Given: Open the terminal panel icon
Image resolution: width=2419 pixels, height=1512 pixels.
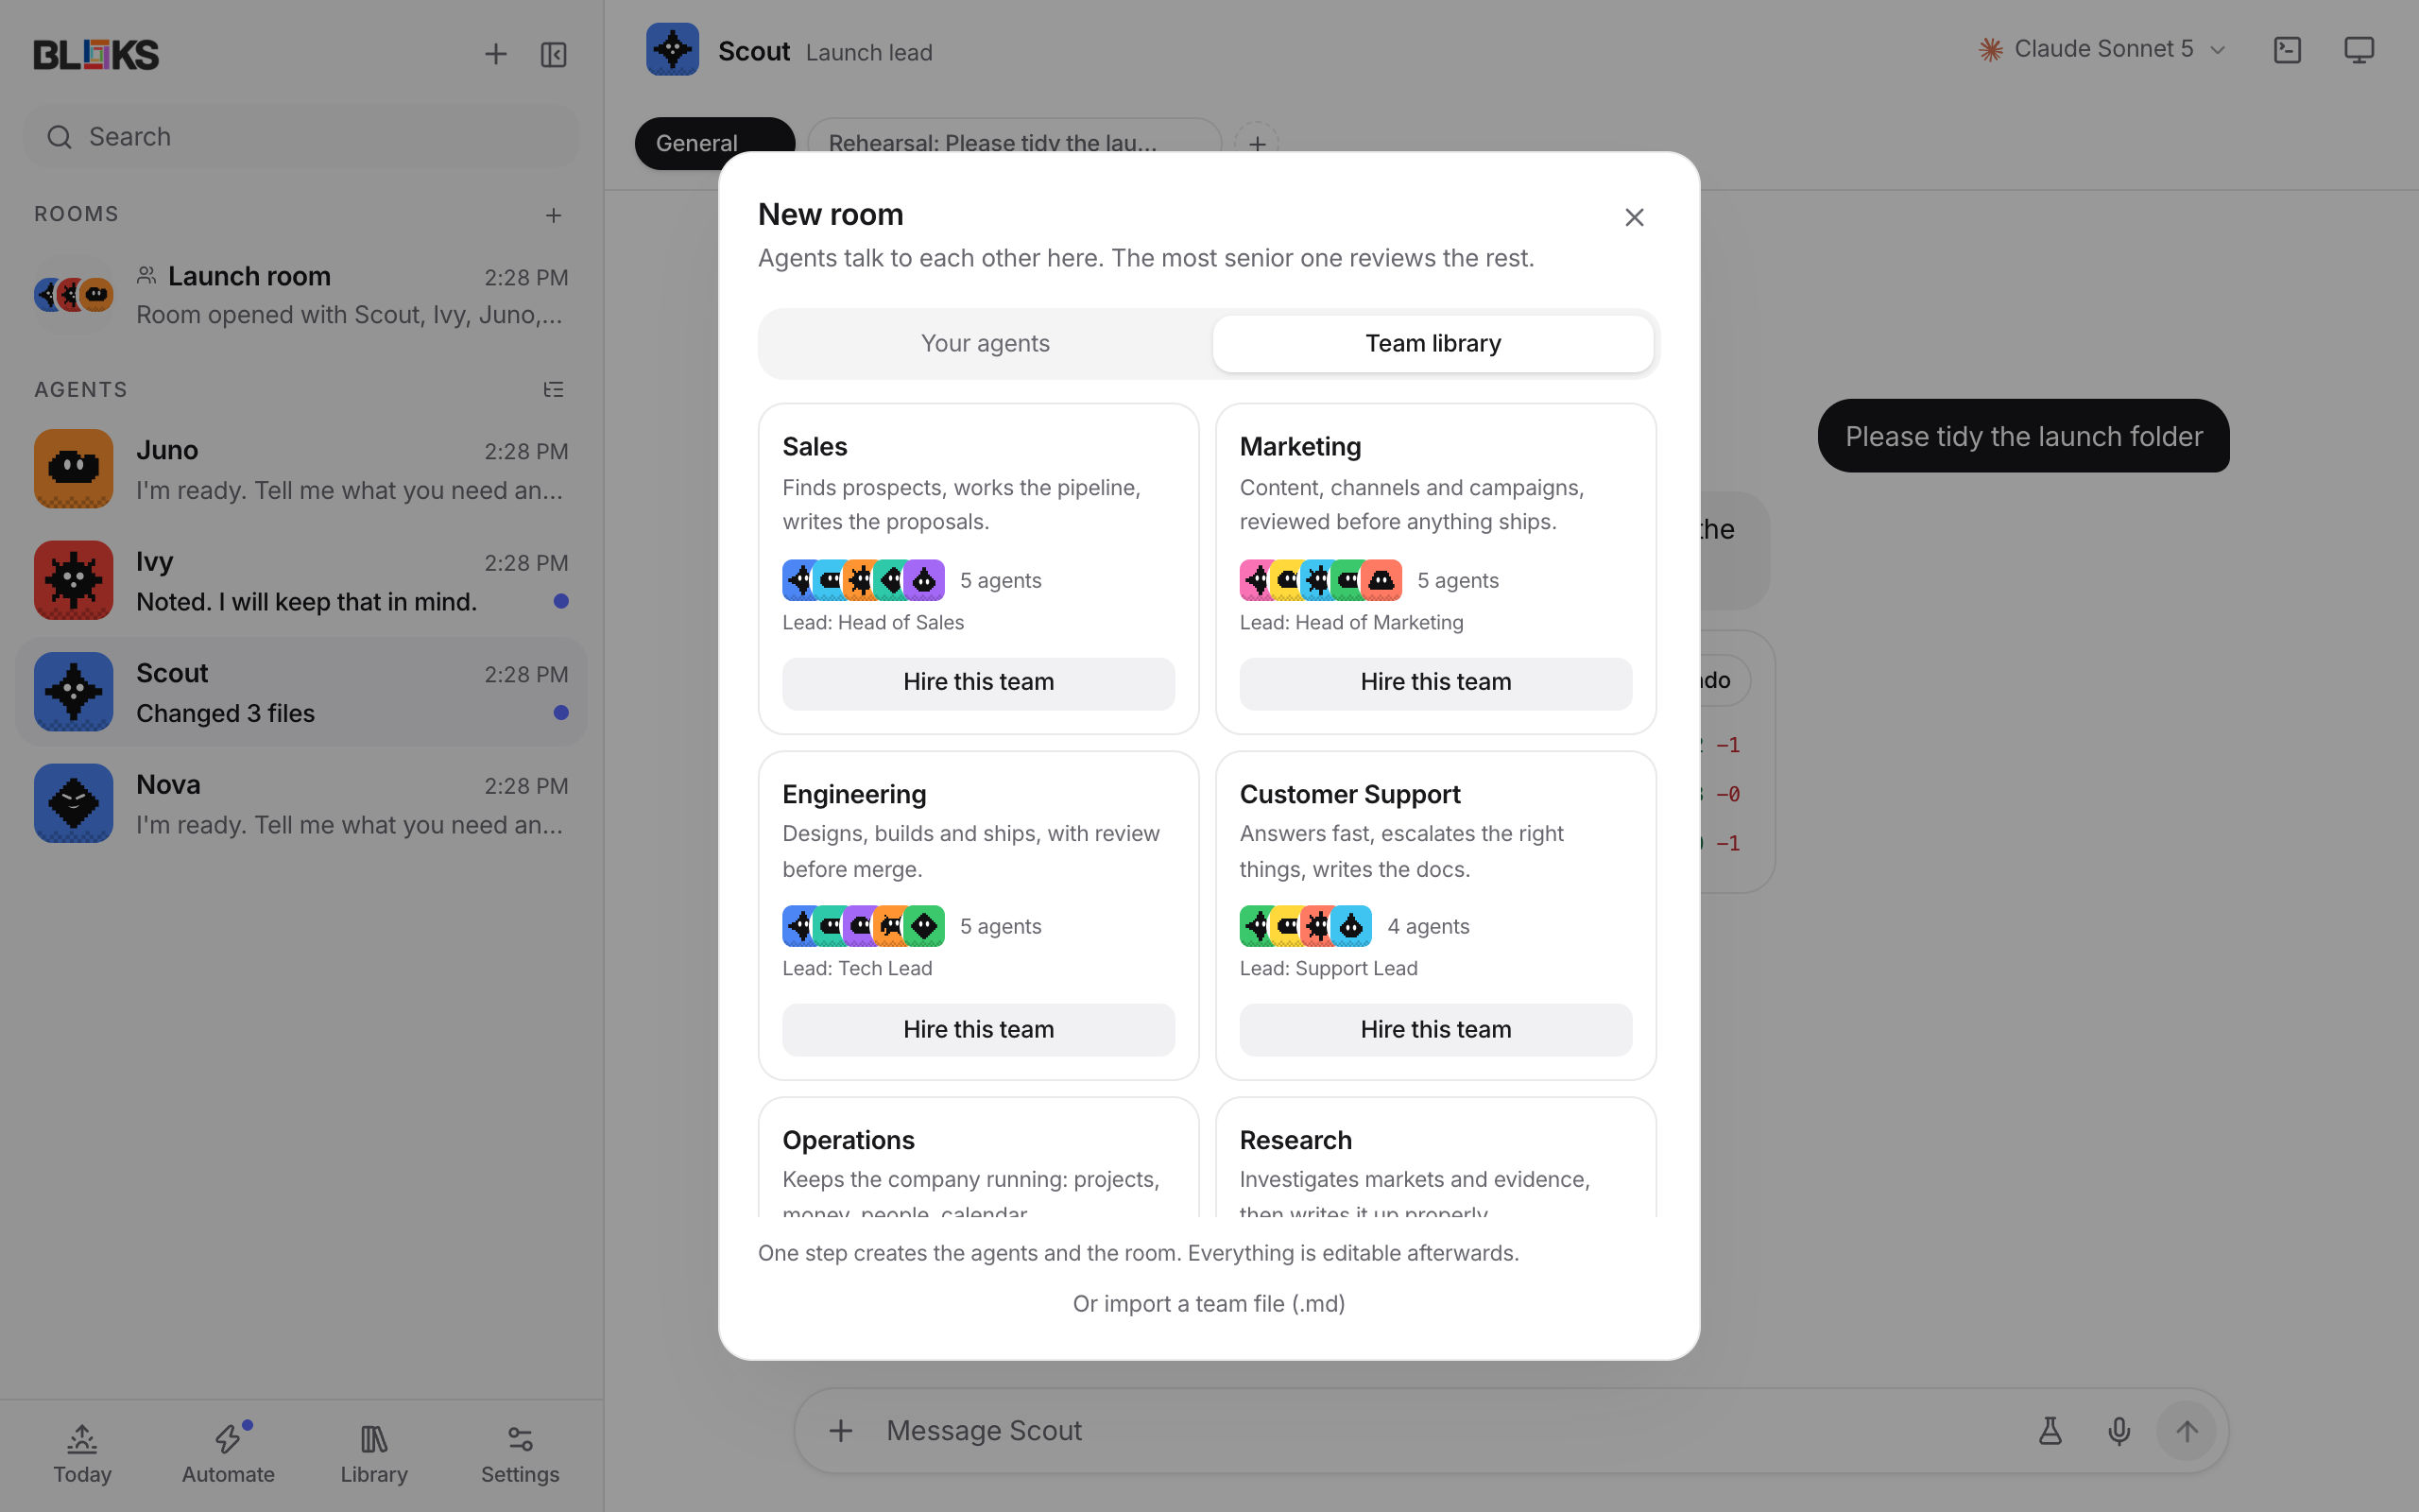Looking at the screenshot, I should [2288, 50].
